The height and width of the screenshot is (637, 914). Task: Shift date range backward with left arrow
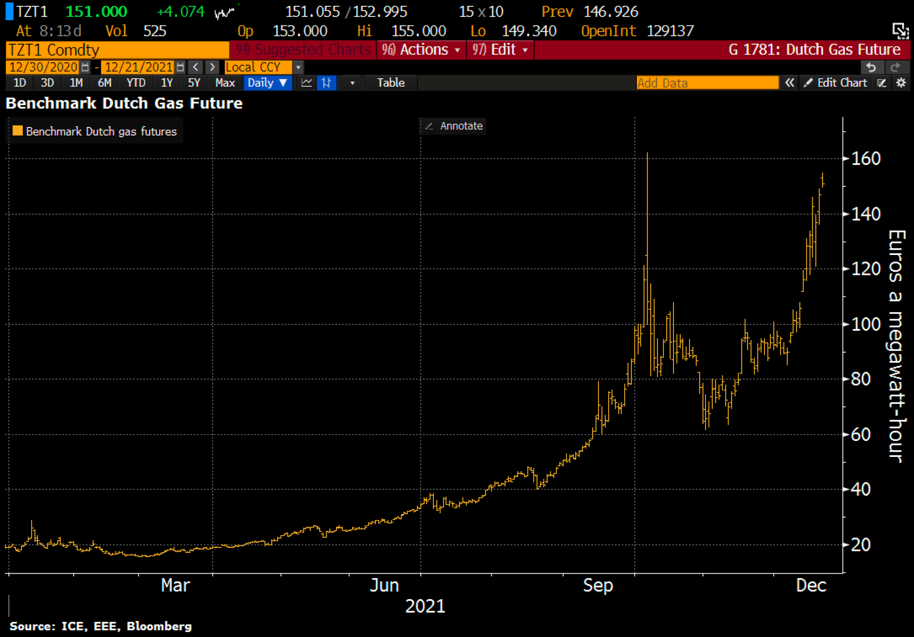(x=195, y=67)
